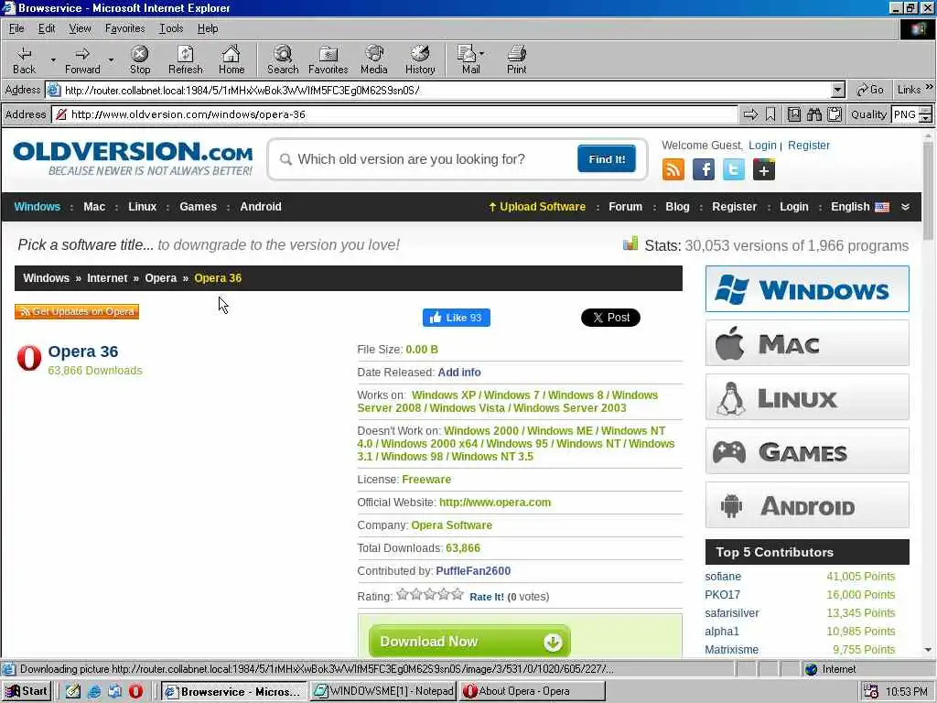937x703 pixels.
Task: Open the View menu
Action: tap(80, 28)
